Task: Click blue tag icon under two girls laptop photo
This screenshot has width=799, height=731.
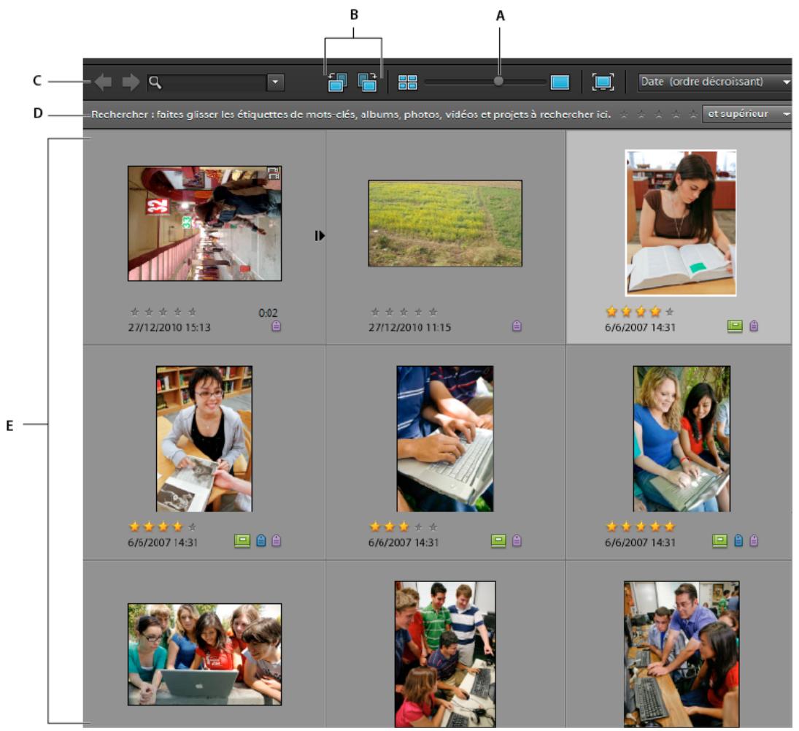Action: pyautogui.click(x=738, y=540)
